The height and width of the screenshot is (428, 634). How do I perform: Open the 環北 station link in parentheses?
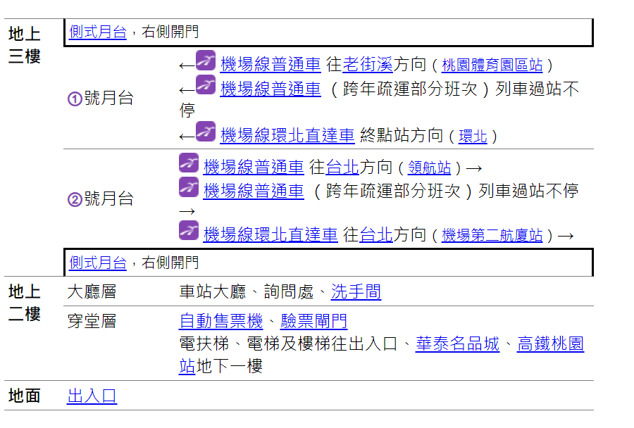473,137
